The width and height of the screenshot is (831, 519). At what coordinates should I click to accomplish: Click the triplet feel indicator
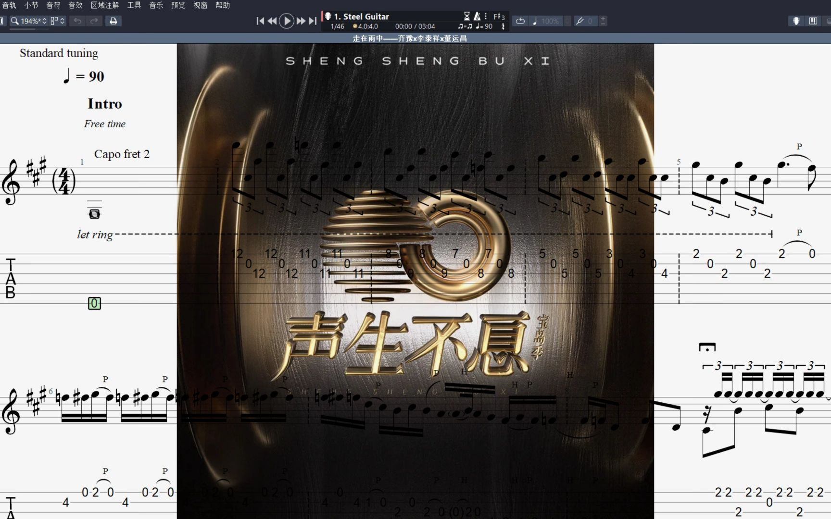[465, 26]
